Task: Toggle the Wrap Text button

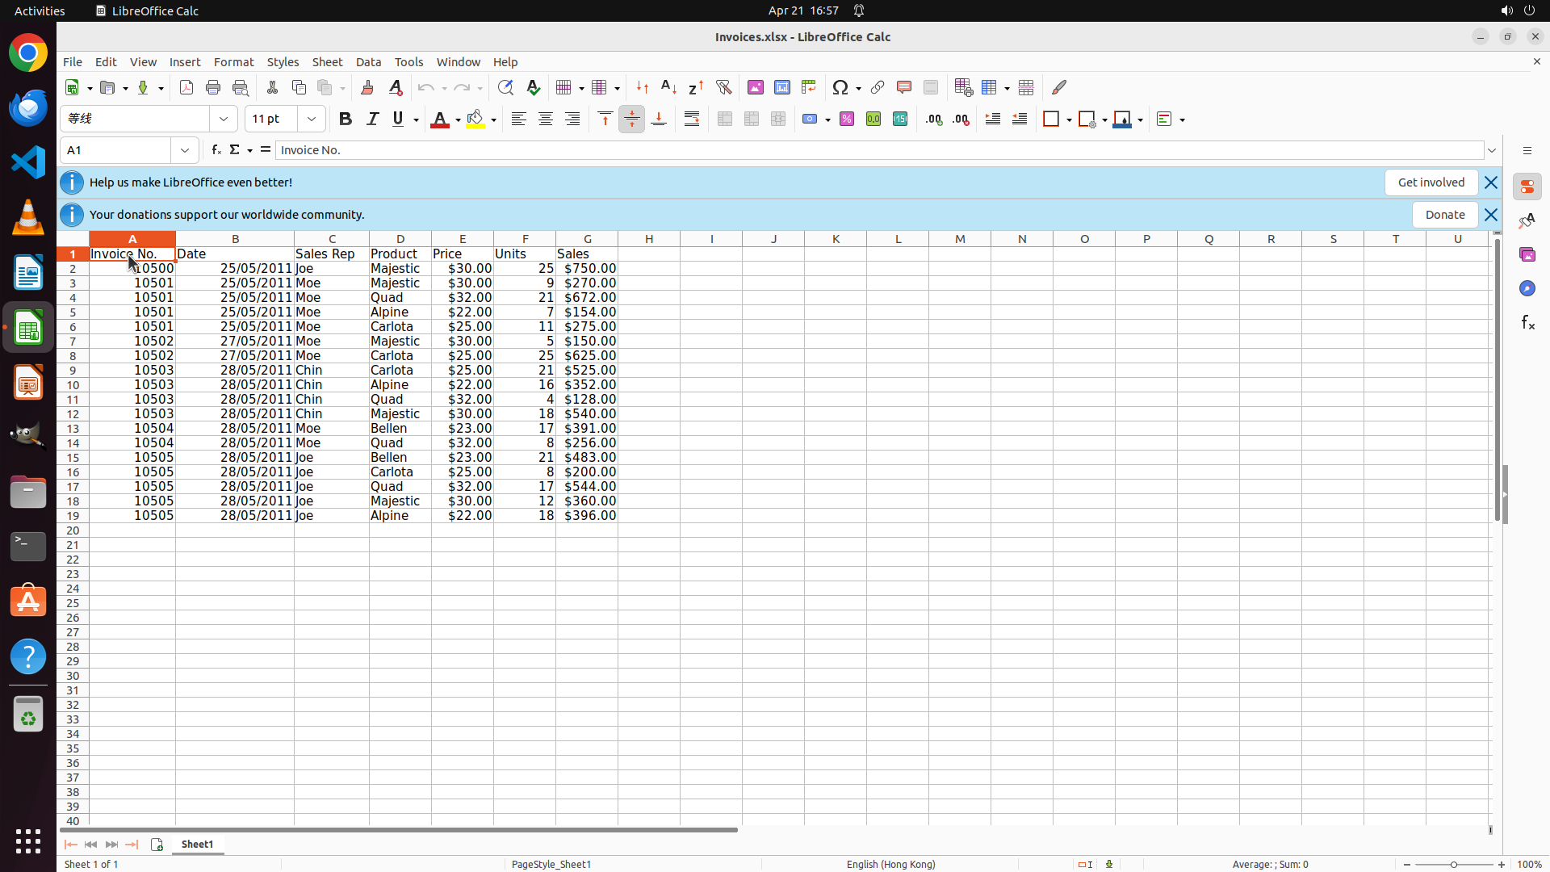Action: (692, 119)
